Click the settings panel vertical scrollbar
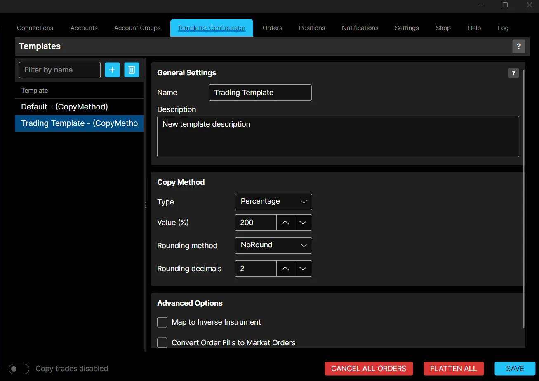 524,199
